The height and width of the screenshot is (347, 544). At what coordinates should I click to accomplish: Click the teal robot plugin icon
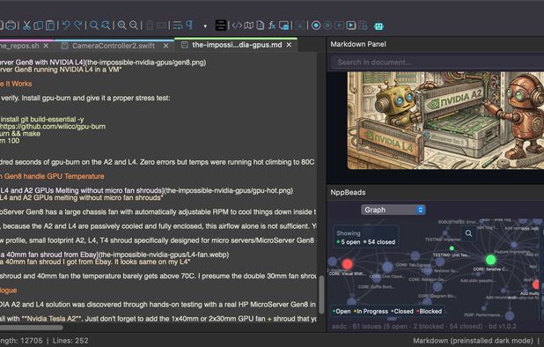tap(379, 26)
